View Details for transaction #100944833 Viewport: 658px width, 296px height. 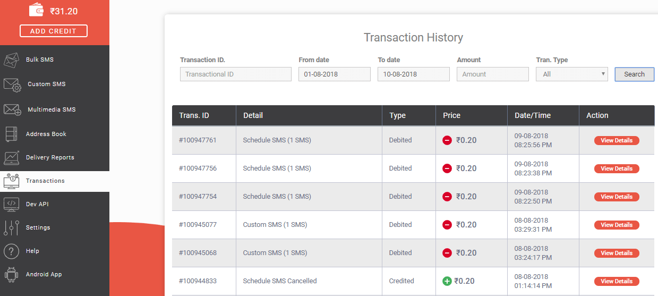coord(617,281)
